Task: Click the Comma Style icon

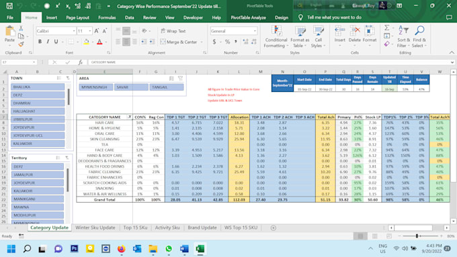Action: [x=235, y=42]
